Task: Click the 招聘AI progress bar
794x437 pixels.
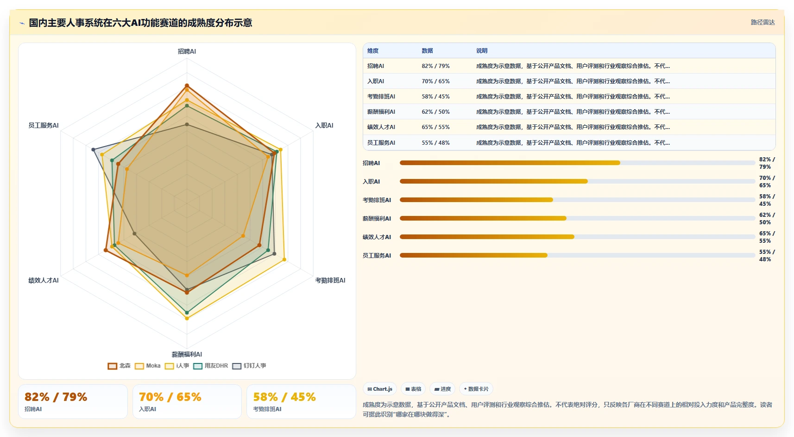Action: point(577,163)
